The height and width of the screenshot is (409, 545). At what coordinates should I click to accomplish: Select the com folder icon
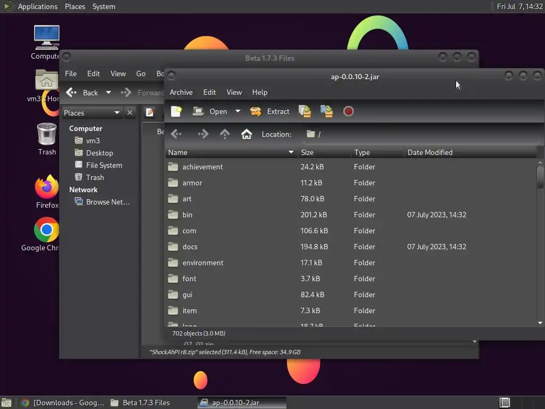[x=173, y=231]
